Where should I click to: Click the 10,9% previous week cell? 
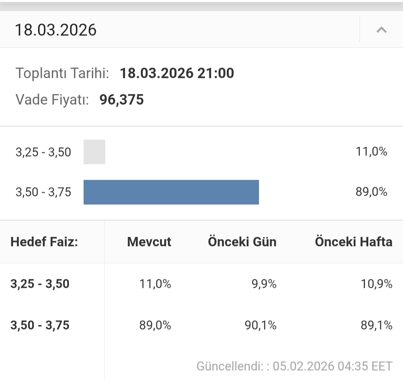point(377,284)
